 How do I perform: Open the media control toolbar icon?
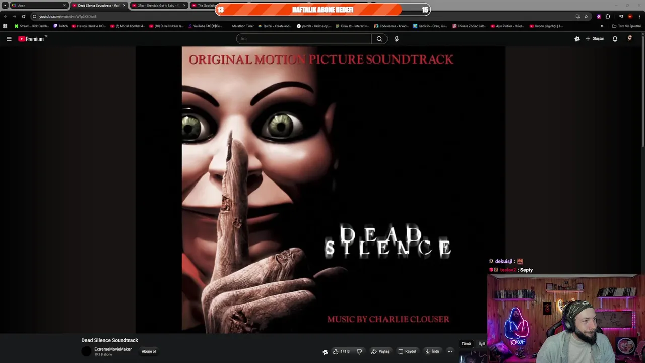point(621,16)
